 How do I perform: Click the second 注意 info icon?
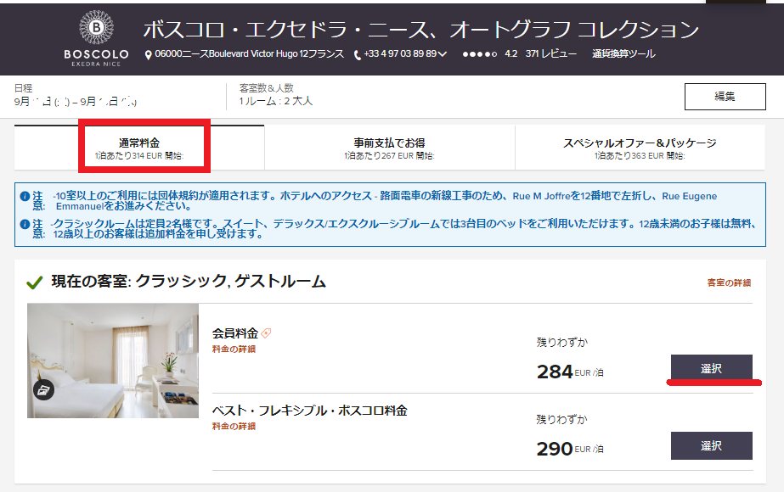[25, 224]
